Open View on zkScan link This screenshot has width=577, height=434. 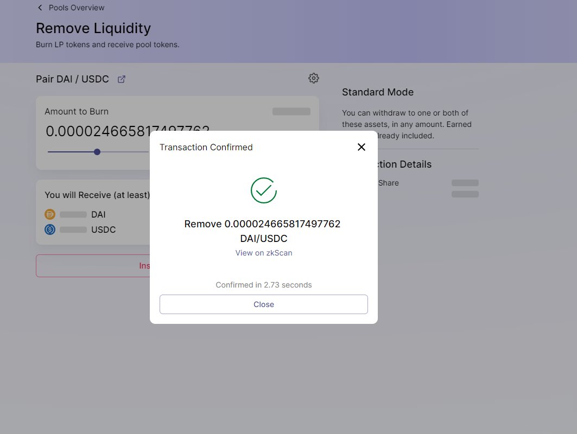coord(264,253)
